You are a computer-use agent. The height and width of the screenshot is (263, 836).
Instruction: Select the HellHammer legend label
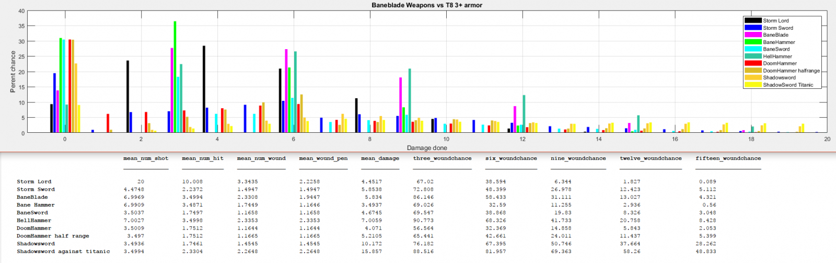[x=777, y=56]
